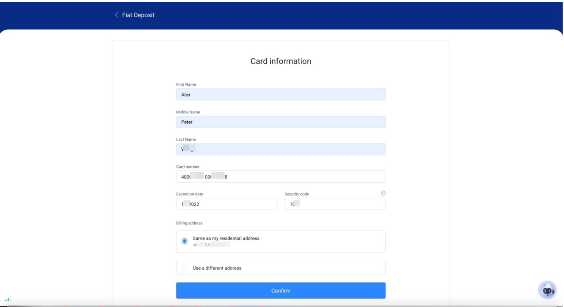Go back via the Fiat Deposit title
The image size is (564, 307).
coord(138,15)
